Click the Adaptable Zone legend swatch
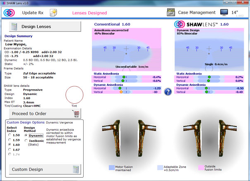250x181 pixels. (160, 168)
